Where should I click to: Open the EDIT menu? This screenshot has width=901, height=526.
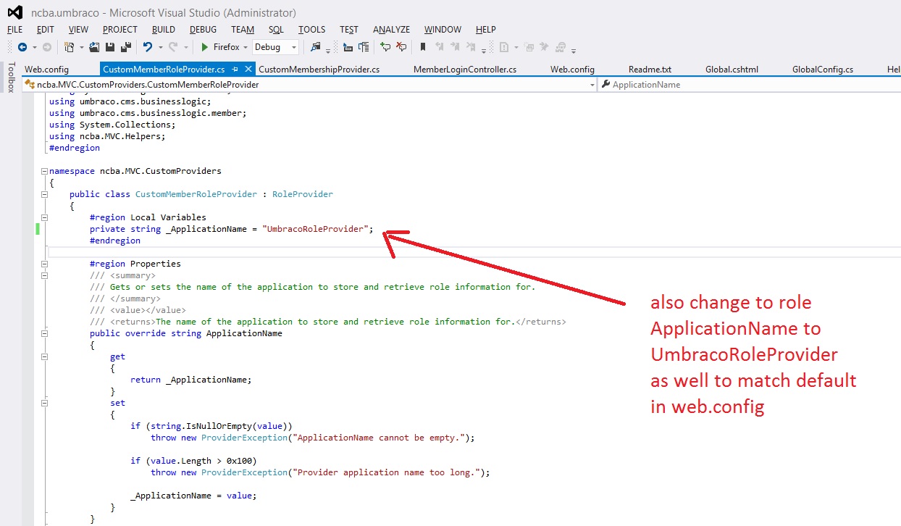[x=46, y=30]
